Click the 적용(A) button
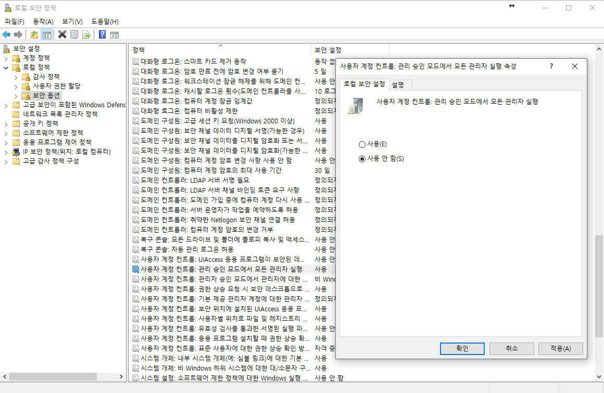The width and height of the screenshot is (604, 393). pyautogui.click(x=560, y=348)
